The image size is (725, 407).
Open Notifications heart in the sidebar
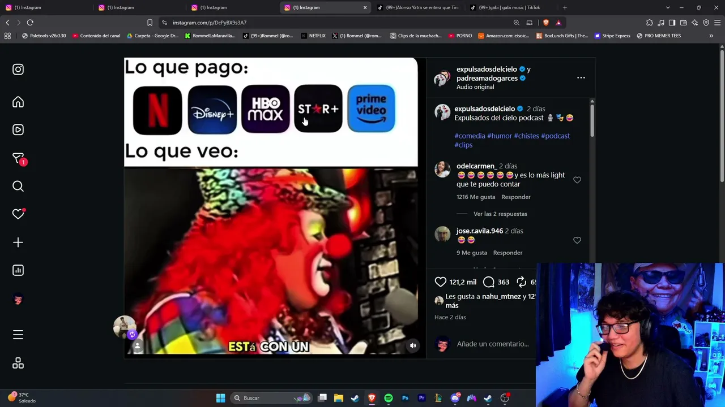18,214
